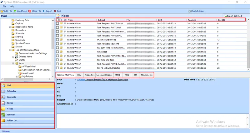The height and width of the screenshot is (133, 250).
Task: Select the Reminders folder
Action: [x=20, y=30]
